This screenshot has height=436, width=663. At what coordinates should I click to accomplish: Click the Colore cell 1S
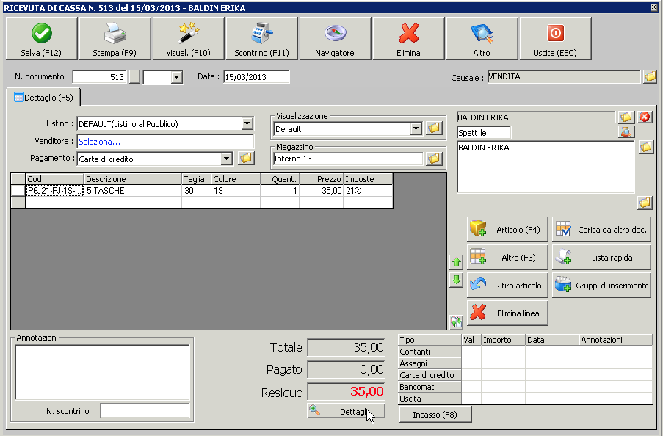tap(236, 191)
